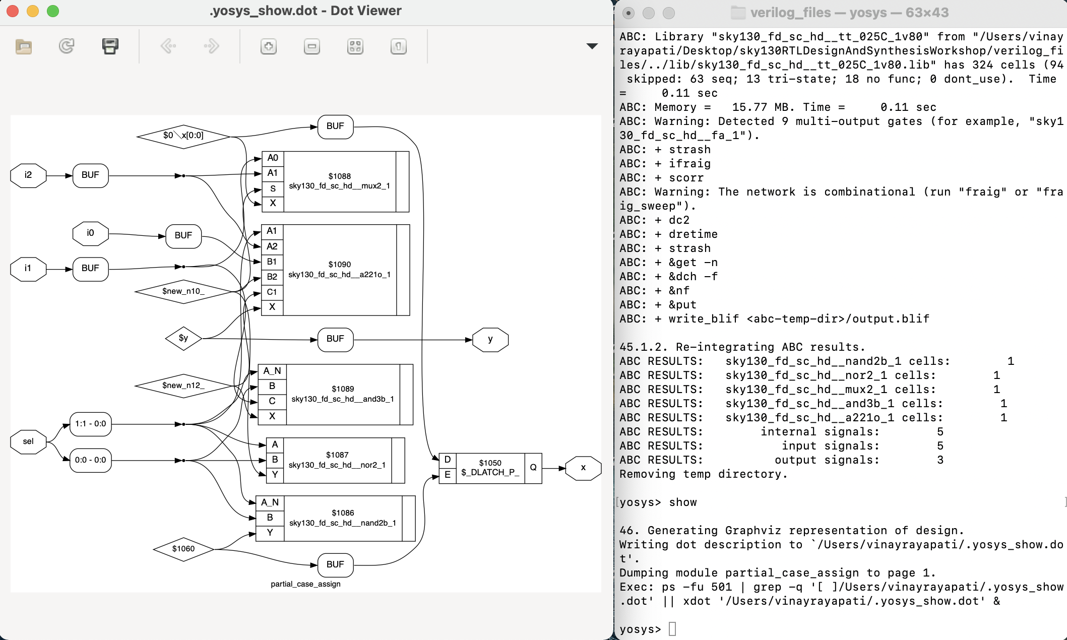
Task: Reload the current graph
Action: pyautogui.click(x=67, y=46)
